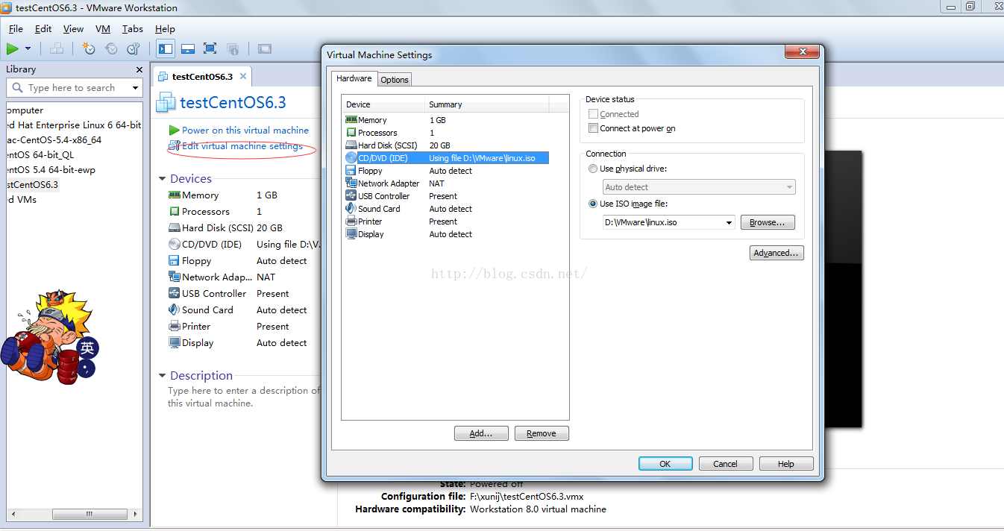Close the testCentOS6.3 tab with its X

(x=243, y=76)
